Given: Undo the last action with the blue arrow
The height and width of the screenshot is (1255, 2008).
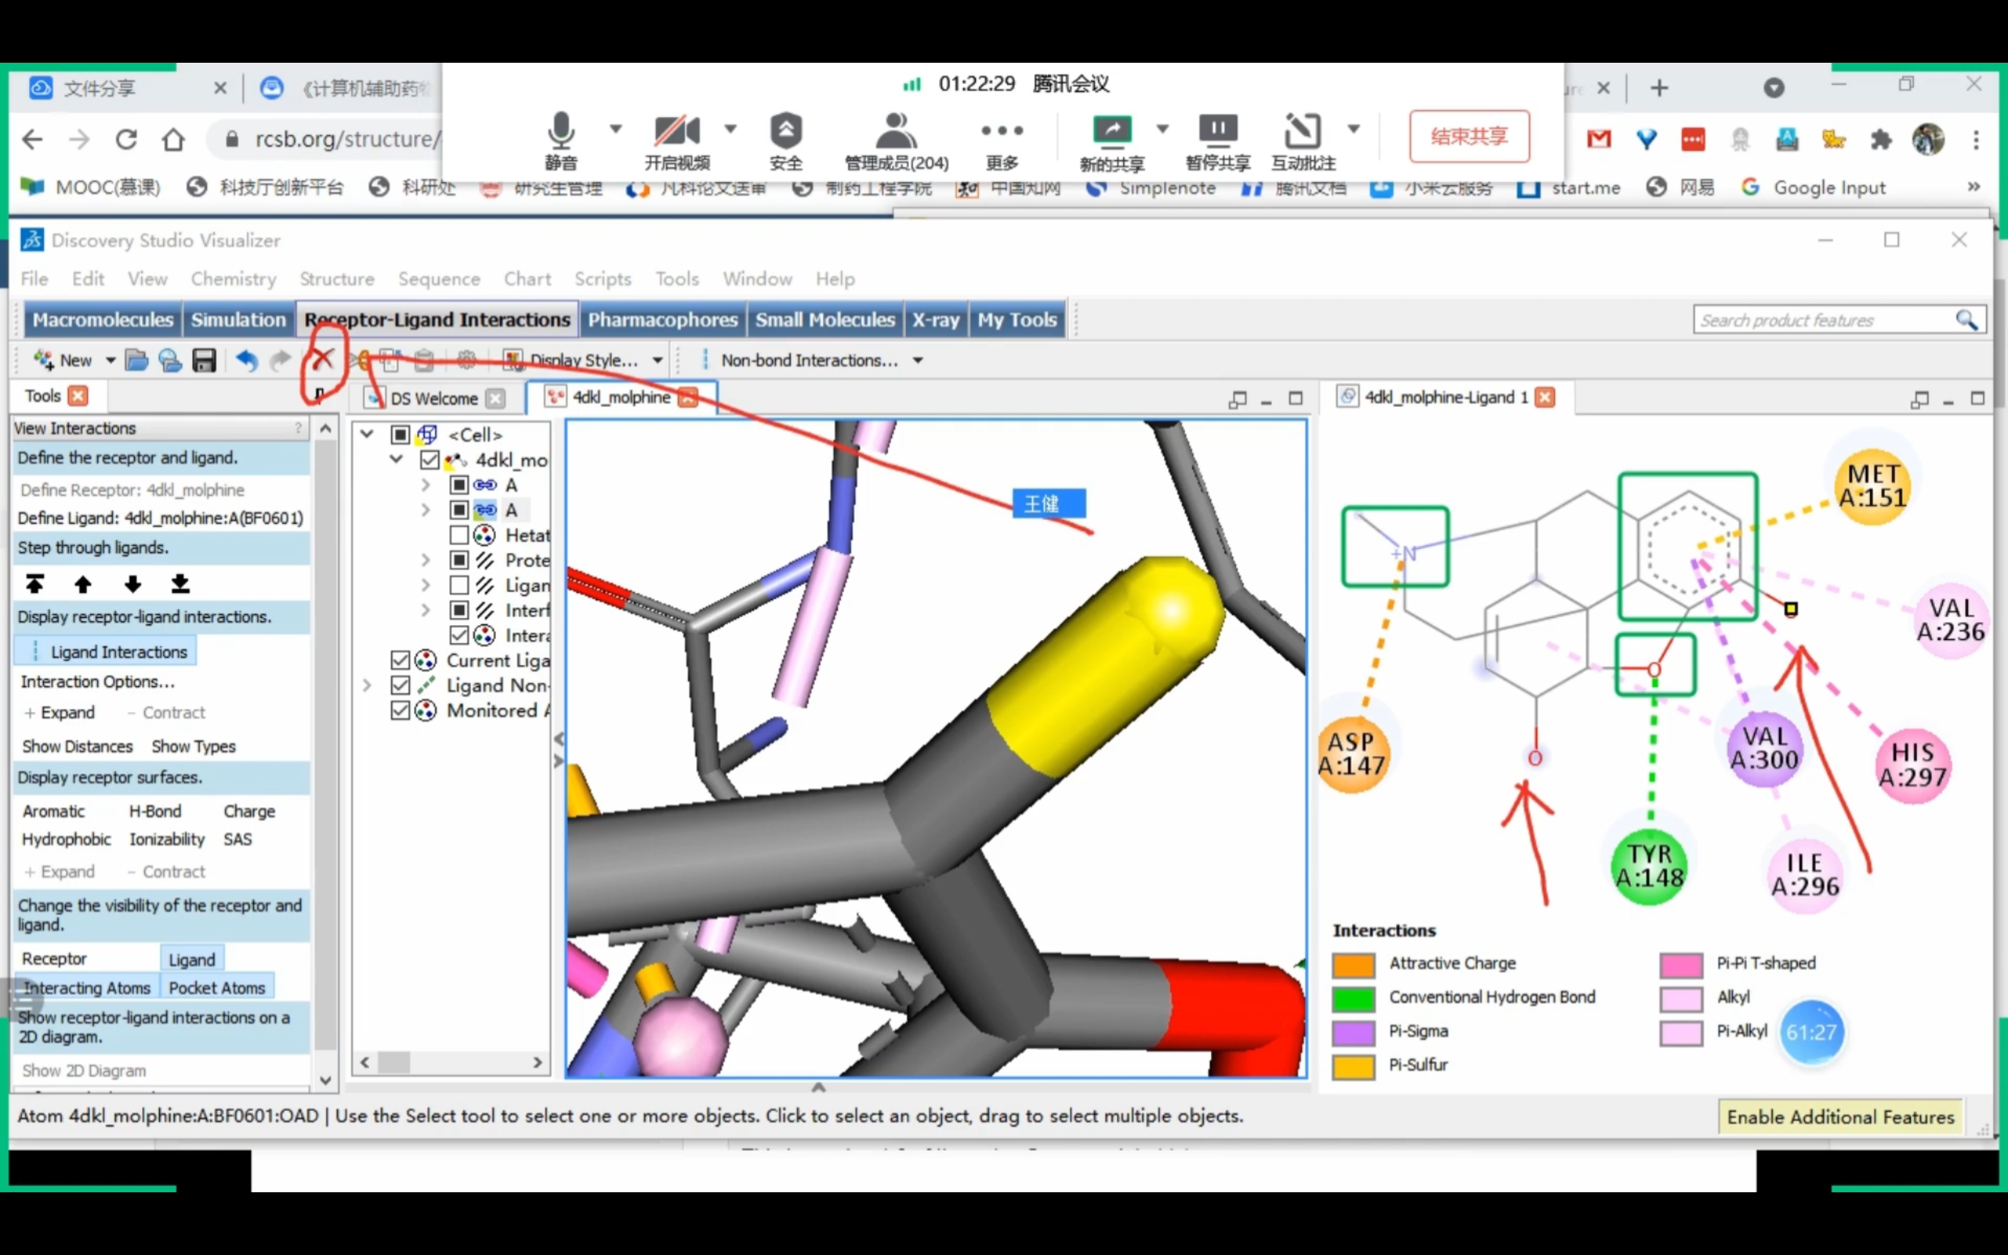Looking at the screenshot, I should point(246,360).
